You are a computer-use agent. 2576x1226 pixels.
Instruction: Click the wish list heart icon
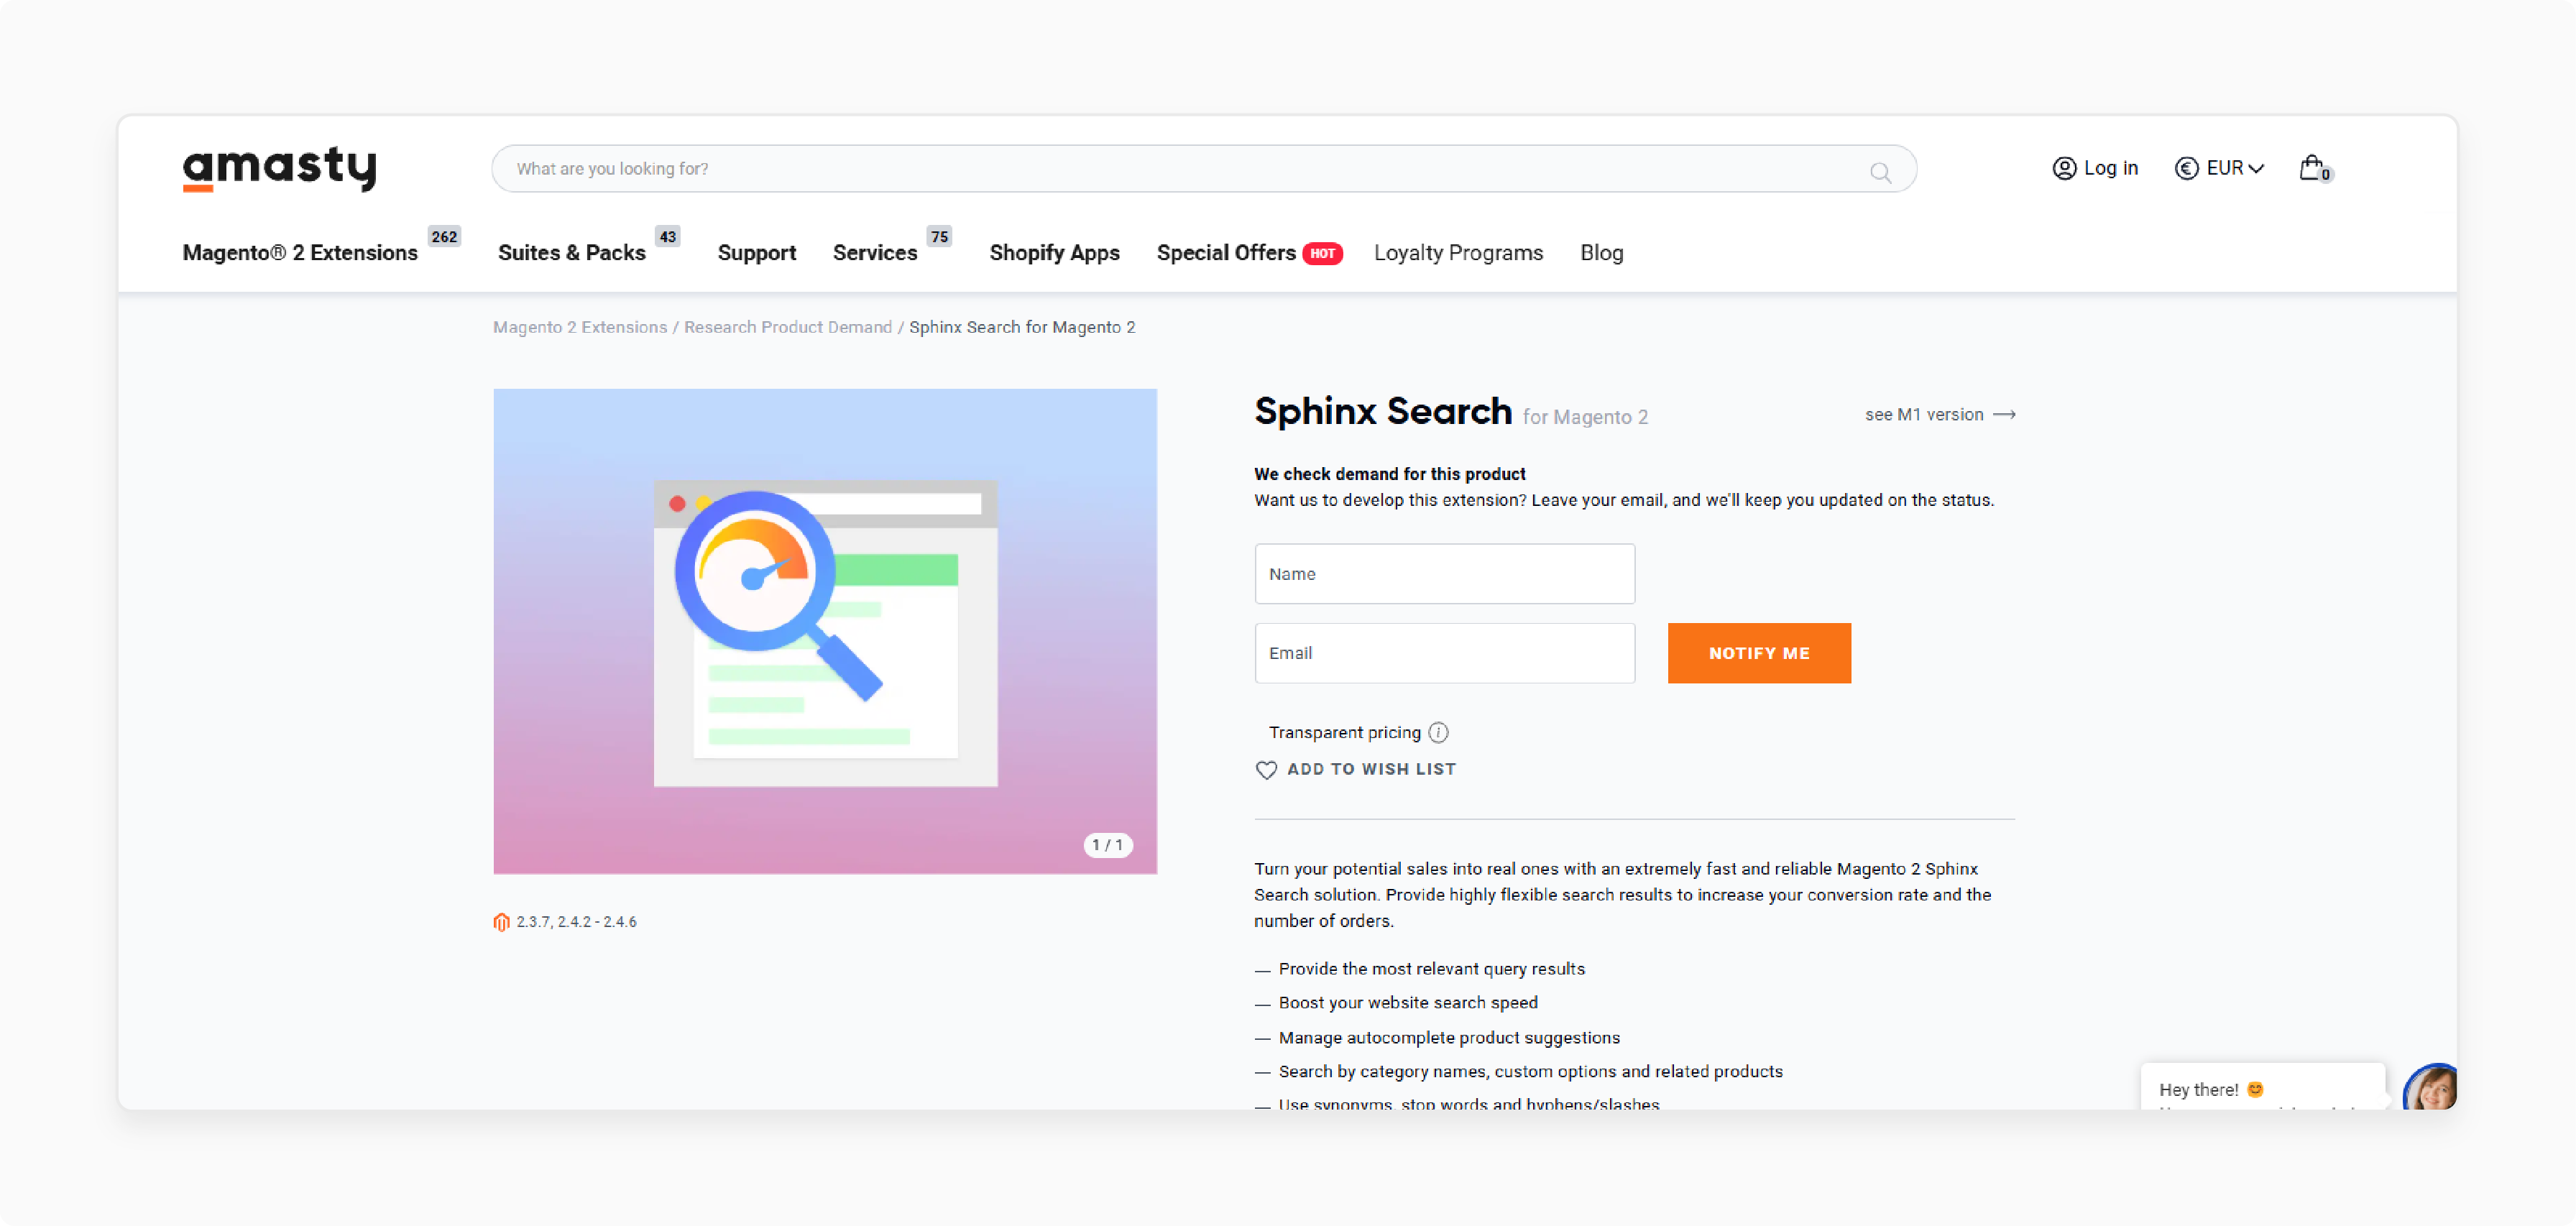click(x=1266, y=769)
